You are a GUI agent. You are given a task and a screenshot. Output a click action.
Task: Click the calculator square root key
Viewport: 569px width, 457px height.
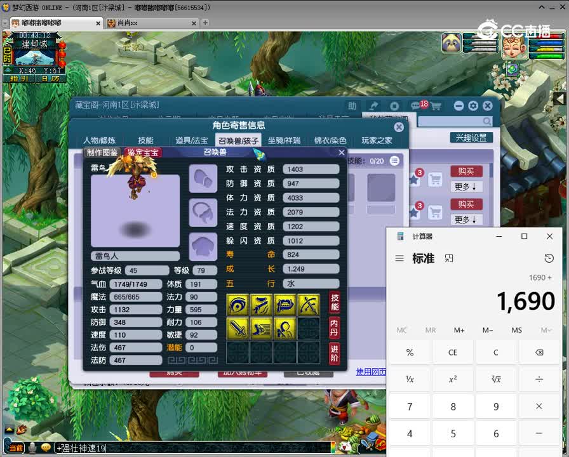496,380
